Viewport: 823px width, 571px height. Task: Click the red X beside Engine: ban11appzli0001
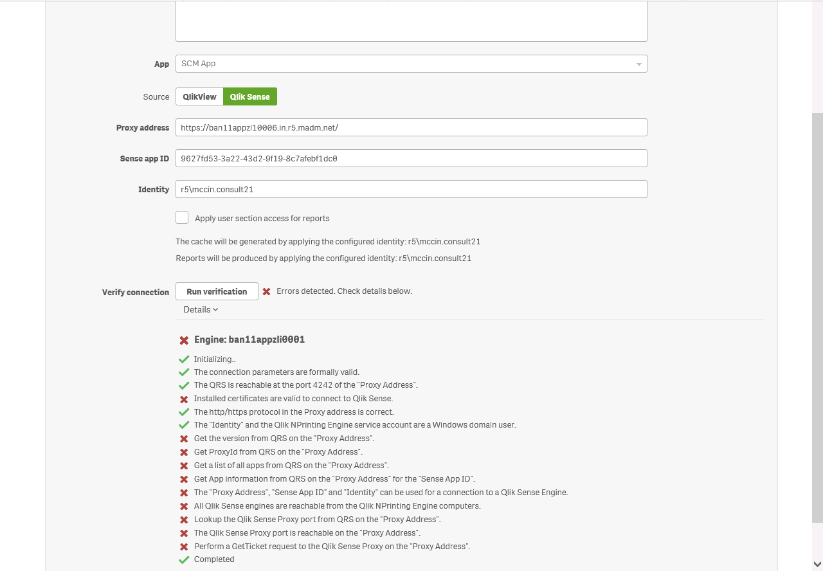[x=184, y=340]
